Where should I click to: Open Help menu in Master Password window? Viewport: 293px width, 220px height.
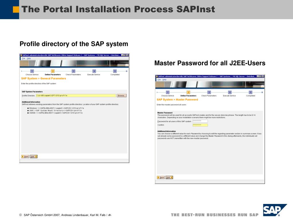tap(164, 80)
